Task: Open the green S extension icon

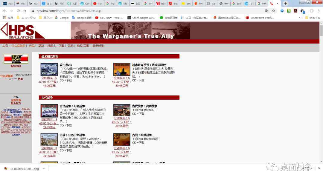Action: [289, 11]
